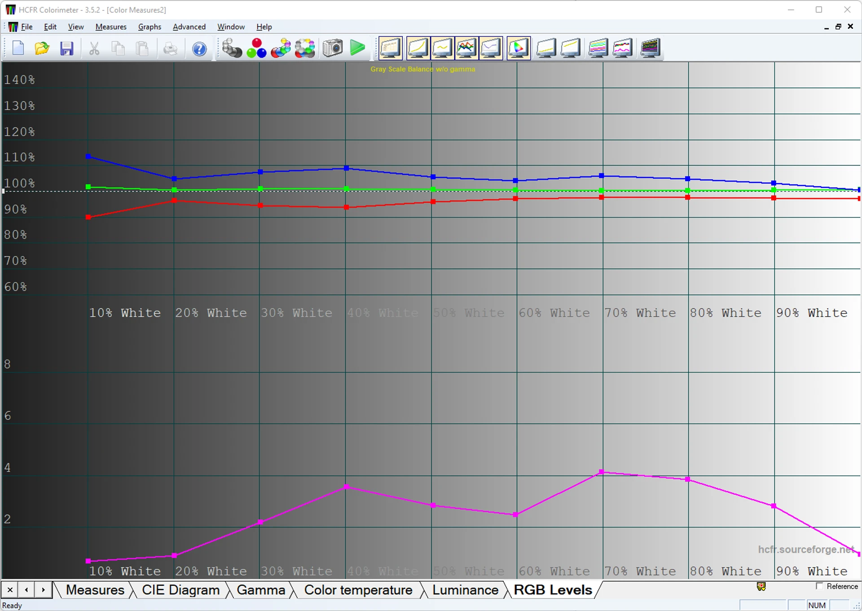
Task: Open the Measures menu
Action: click(111, 27)
